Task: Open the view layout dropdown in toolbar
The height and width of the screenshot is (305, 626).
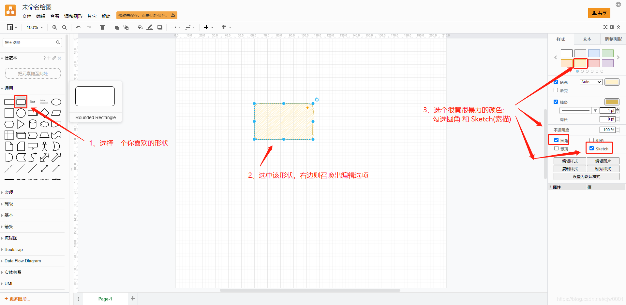Action: click(12, 27)
